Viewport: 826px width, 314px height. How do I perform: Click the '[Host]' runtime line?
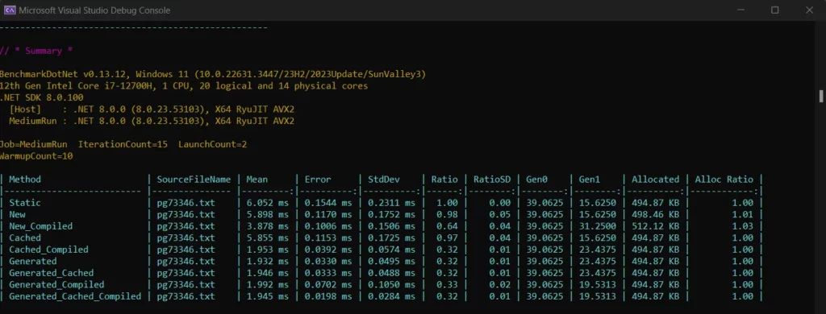[x=152, y=109]
